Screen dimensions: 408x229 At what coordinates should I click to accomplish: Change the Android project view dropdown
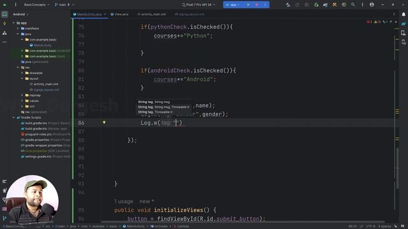[21, 14]
